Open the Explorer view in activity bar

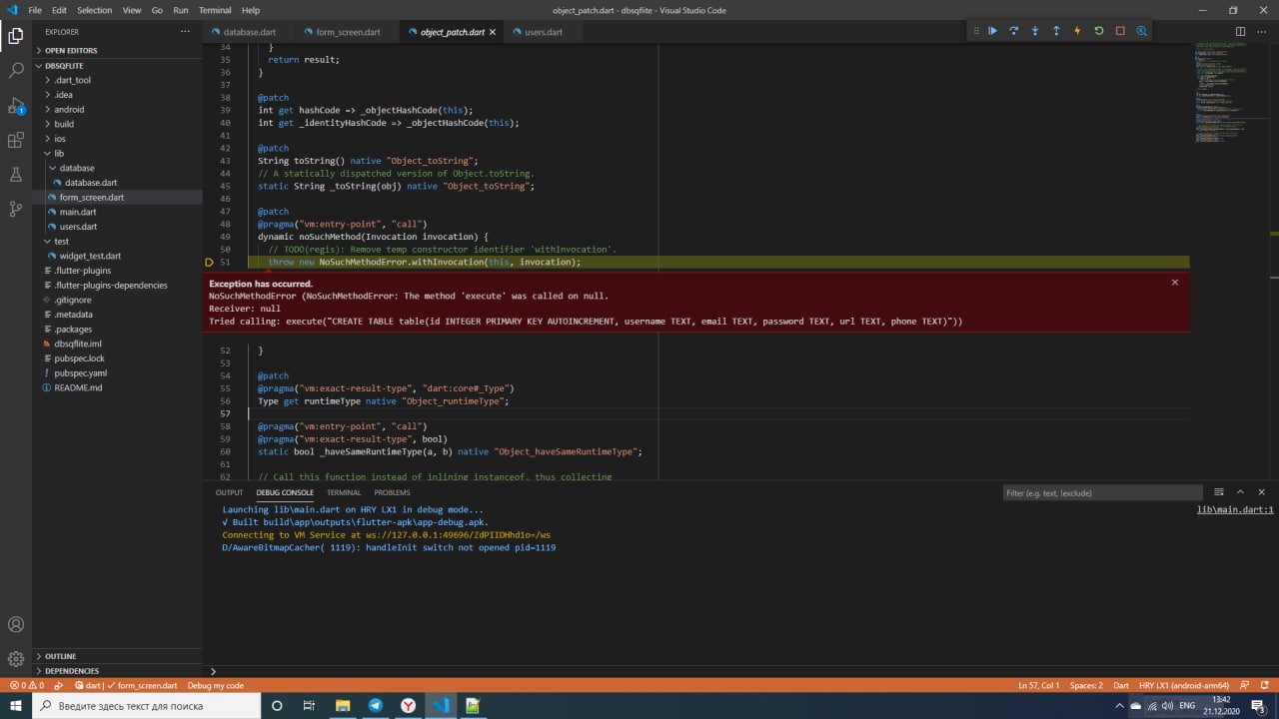click(x=16, y=36)
